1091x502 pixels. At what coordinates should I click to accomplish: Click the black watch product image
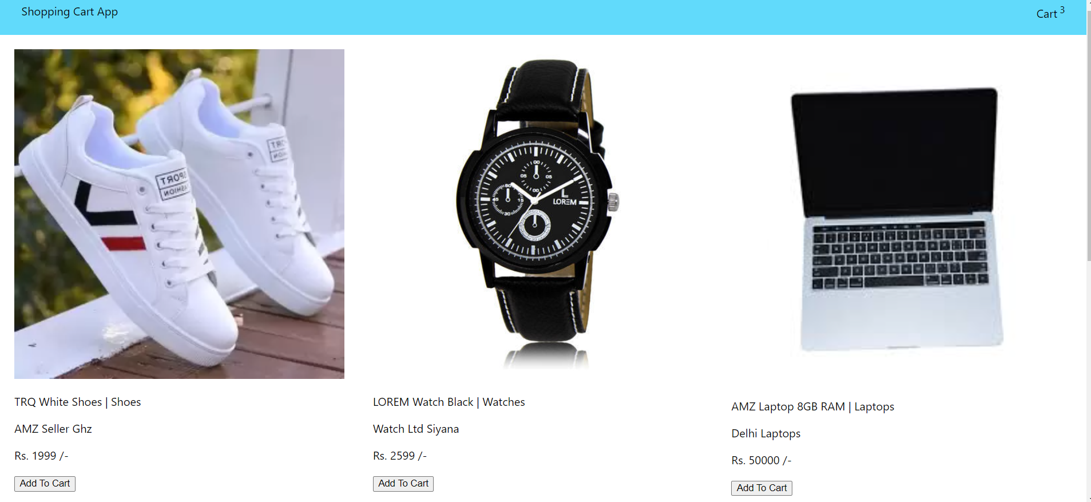(x=538, y=214)
